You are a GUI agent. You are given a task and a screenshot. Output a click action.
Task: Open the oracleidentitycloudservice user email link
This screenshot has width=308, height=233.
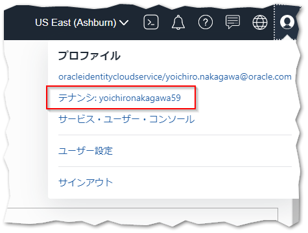(175, 77)
